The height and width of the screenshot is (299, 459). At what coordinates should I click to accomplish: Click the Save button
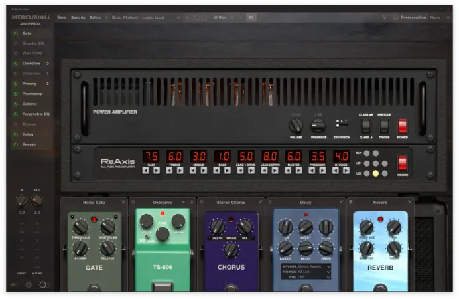62,17
